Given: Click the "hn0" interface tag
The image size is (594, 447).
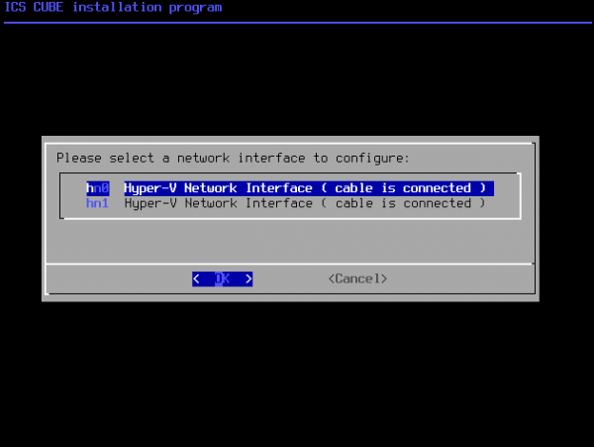Looking at the screenshot, I should [97, 188].
